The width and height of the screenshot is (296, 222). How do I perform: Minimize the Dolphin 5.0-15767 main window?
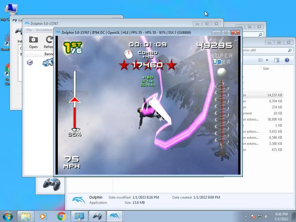197,24
